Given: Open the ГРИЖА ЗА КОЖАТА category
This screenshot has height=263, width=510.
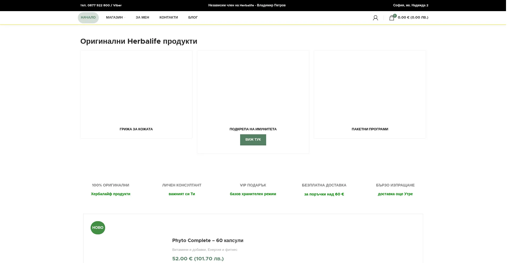Looking at the screenshot, I should (x=136, y=129).
